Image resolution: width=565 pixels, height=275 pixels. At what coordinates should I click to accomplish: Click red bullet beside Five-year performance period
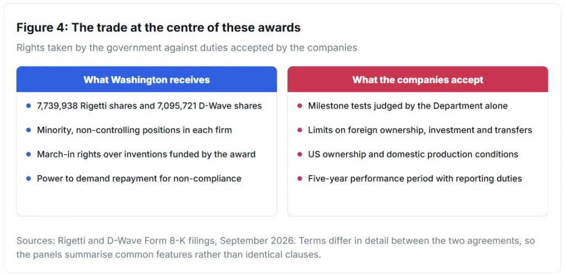(x=300, y=178)
